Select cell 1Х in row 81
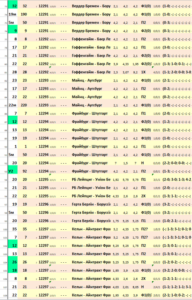Viewport: 192px width, 300px height. coord(143,72)
